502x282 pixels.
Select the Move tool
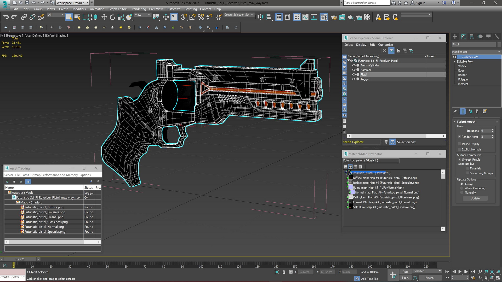(104, 17)
